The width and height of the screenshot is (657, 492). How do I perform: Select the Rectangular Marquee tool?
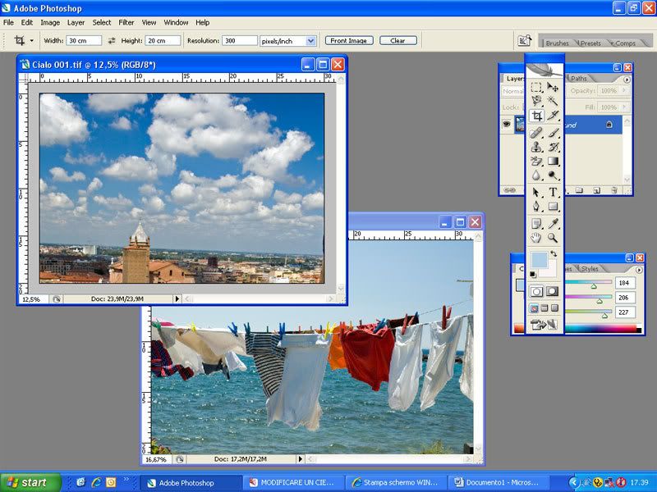536,87
